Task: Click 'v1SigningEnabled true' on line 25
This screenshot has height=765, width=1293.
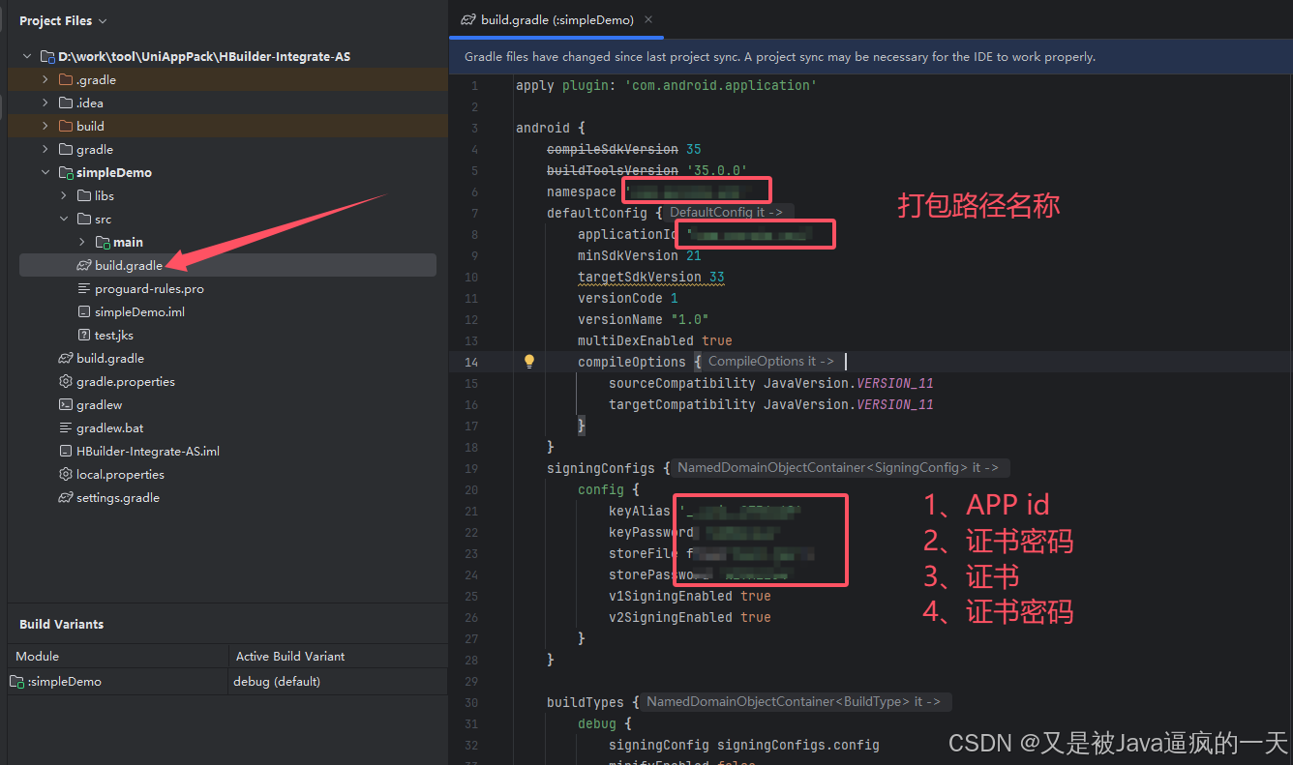Action: point(690,596)
